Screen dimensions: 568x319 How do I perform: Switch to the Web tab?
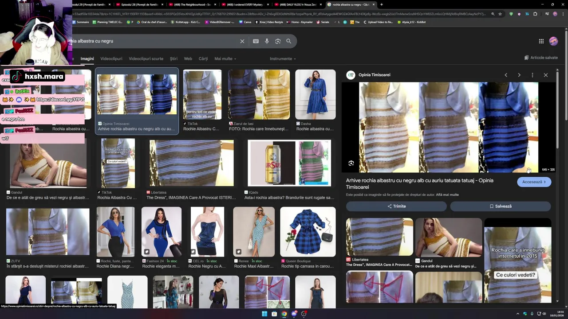(x=188, y=58)
